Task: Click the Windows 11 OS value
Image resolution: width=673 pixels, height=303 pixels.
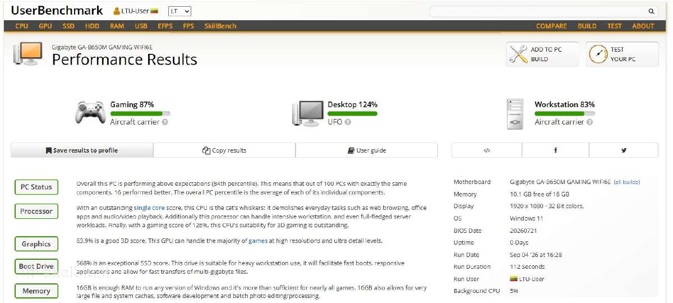Action: 527,218
